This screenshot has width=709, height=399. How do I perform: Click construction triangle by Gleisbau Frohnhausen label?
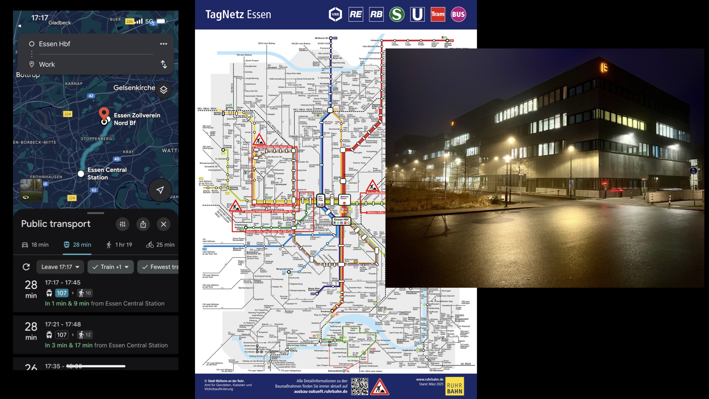235,205
